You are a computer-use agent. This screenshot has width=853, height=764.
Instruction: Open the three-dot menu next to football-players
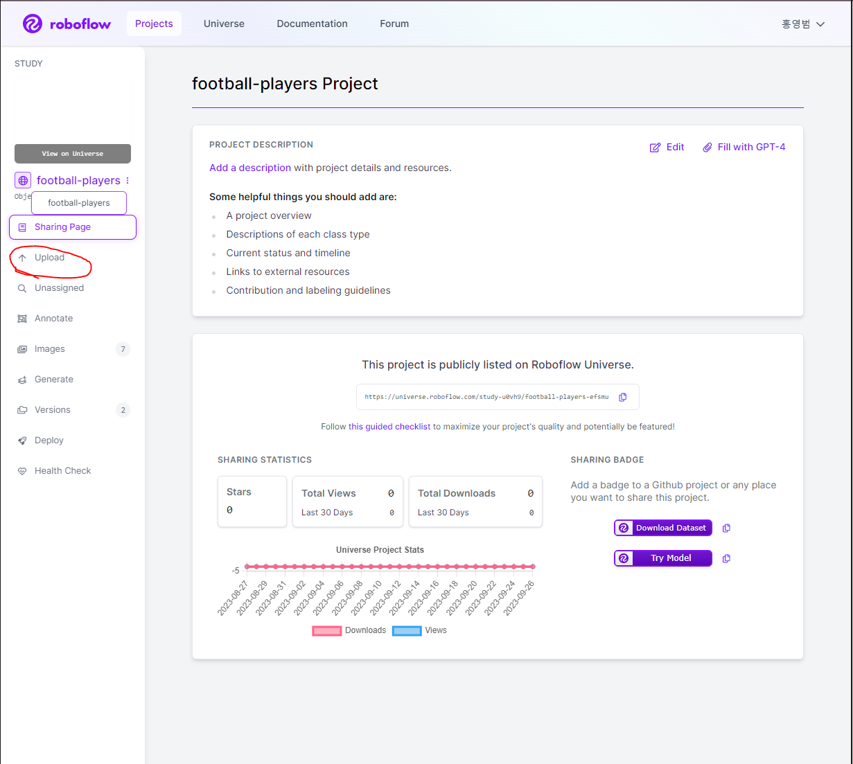pos(127,181)
